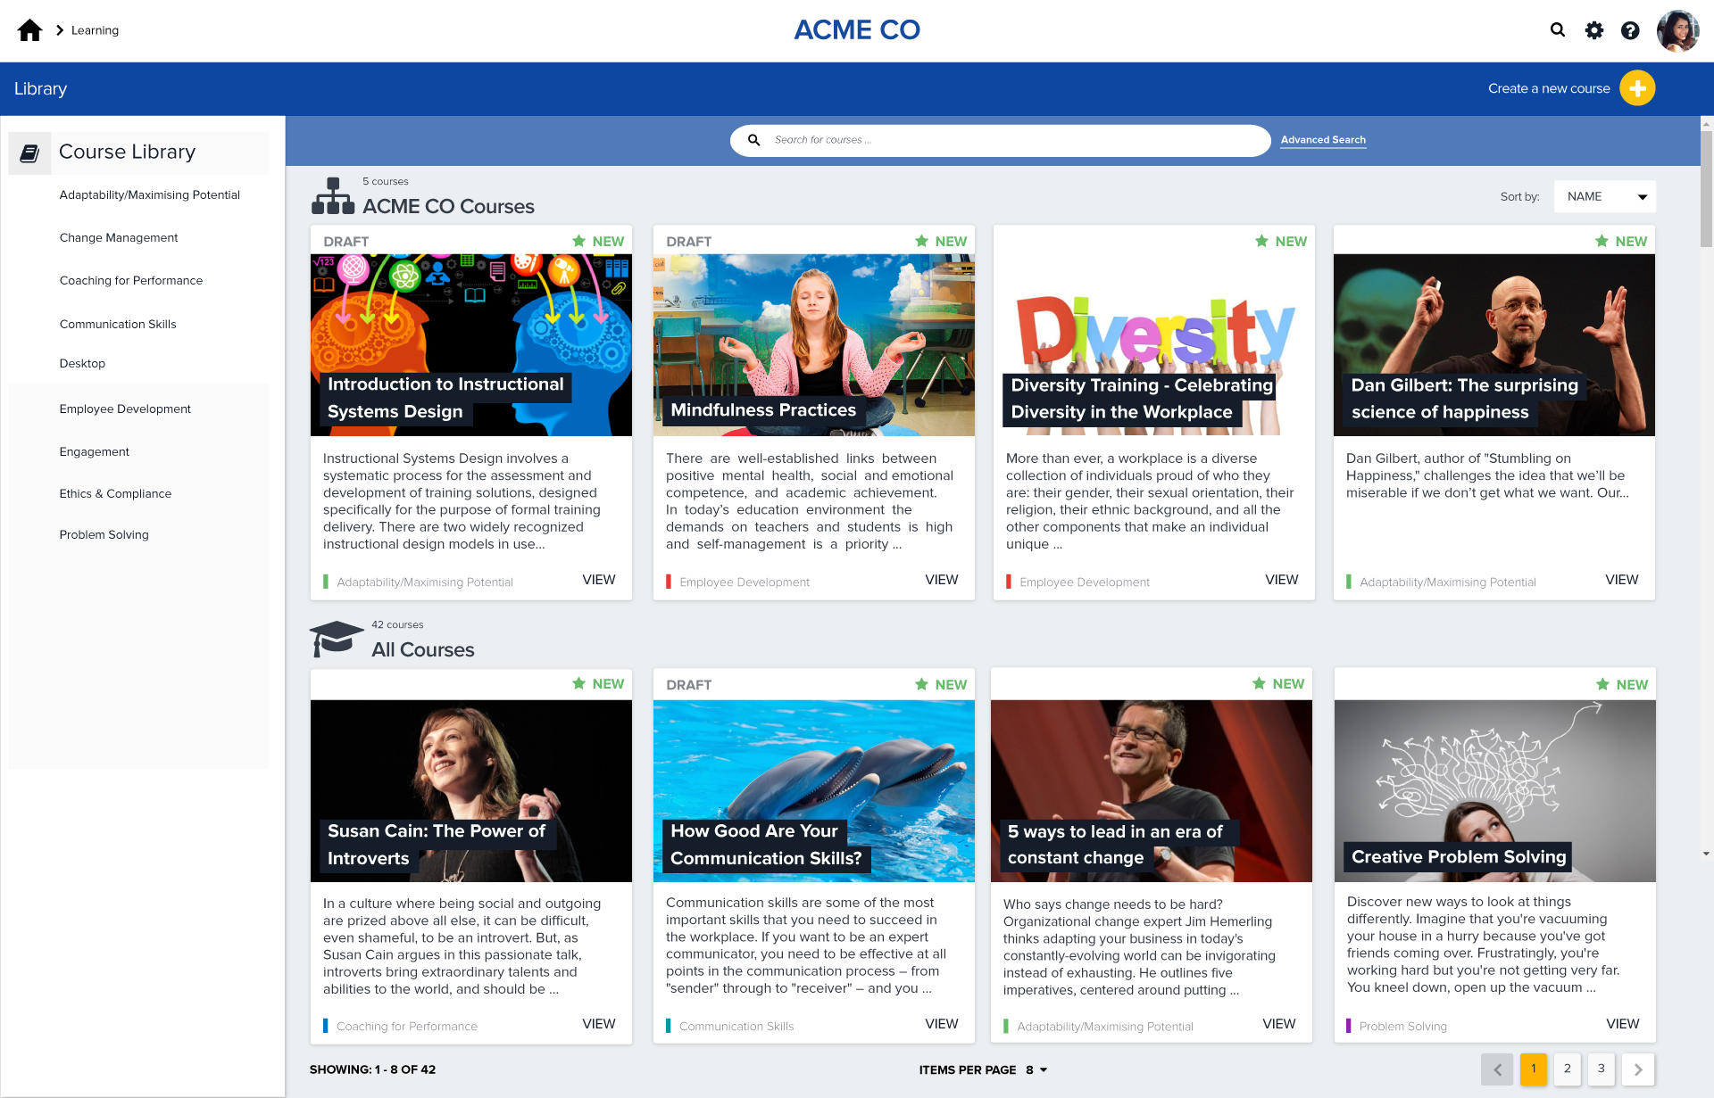Click the Course Library book icon
1714x1098 pixels.
(29, 153)
